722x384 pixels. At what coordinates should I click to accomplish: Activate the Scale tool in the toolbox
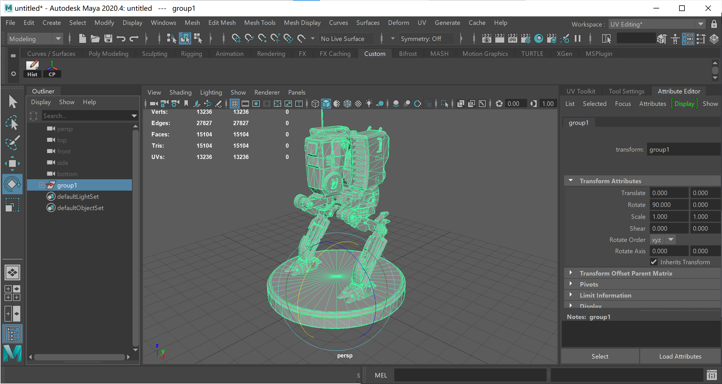coord(12,204)
